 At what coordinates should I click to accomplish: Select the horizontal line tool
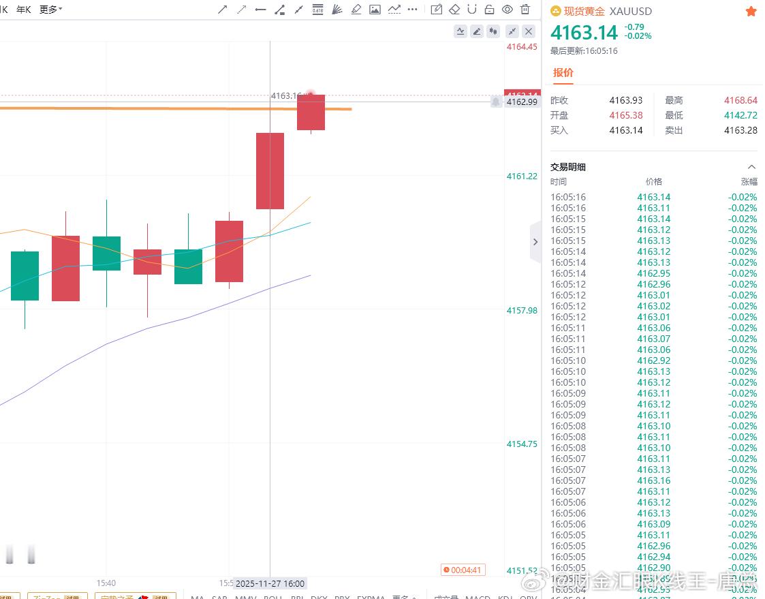click(x=260, y=9)
